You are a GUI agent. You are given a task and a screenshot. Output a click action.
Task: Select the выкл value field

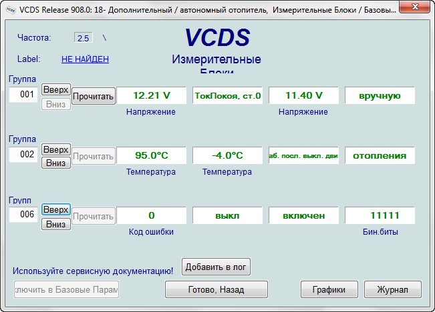click(227, 215)
